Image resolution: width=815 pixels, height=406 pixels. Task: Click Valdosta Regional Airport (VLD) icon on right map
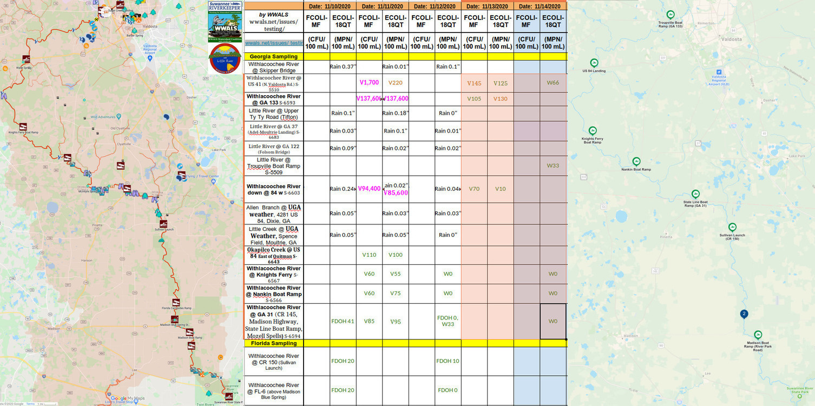click(719, 72)
